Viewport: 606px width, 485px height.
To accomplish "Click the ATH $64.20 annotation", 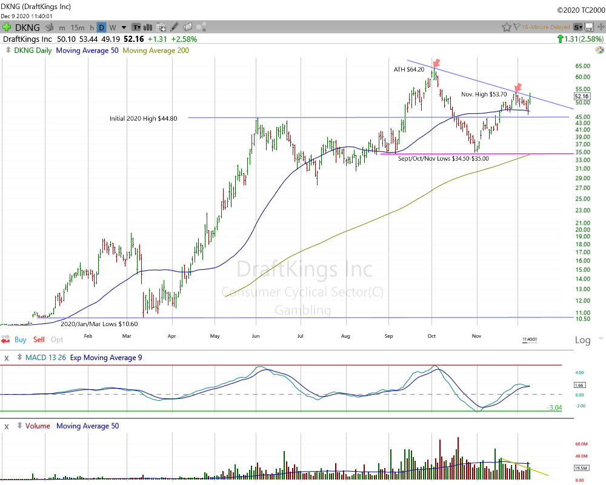I will click(409, 69).
